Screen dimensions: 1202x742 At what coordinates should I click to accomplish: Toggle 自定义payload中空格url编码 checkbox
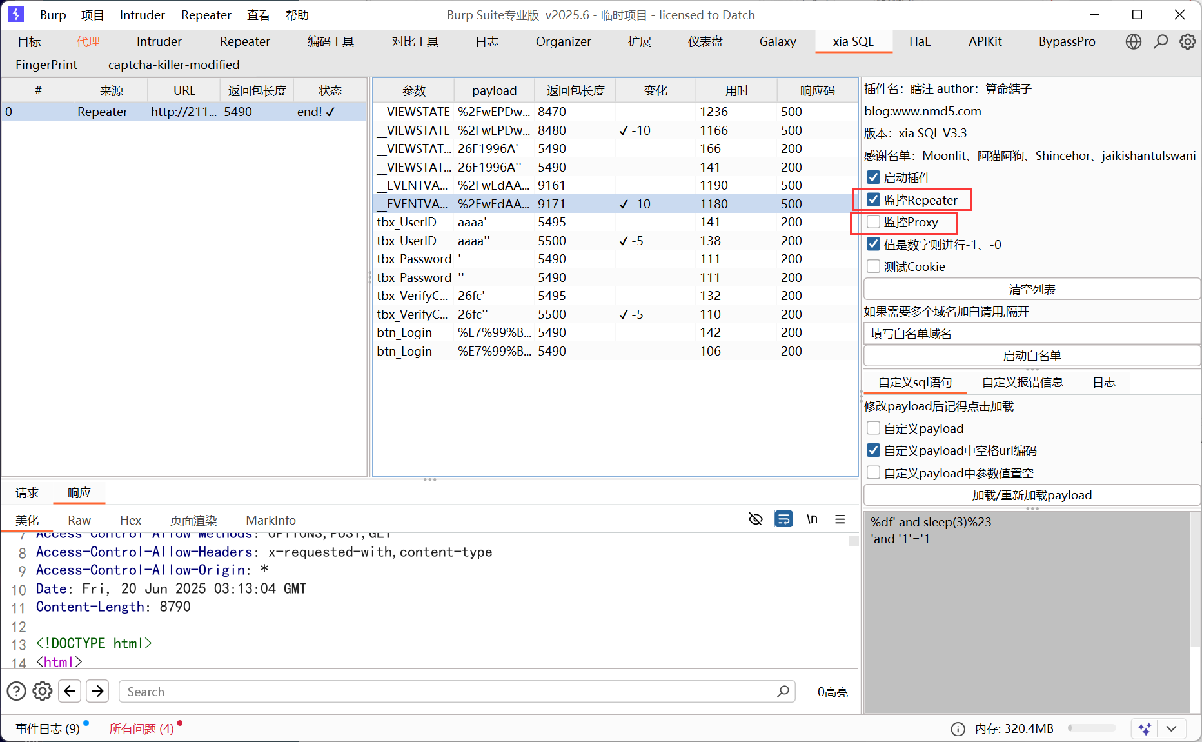(x=874, y=450)
